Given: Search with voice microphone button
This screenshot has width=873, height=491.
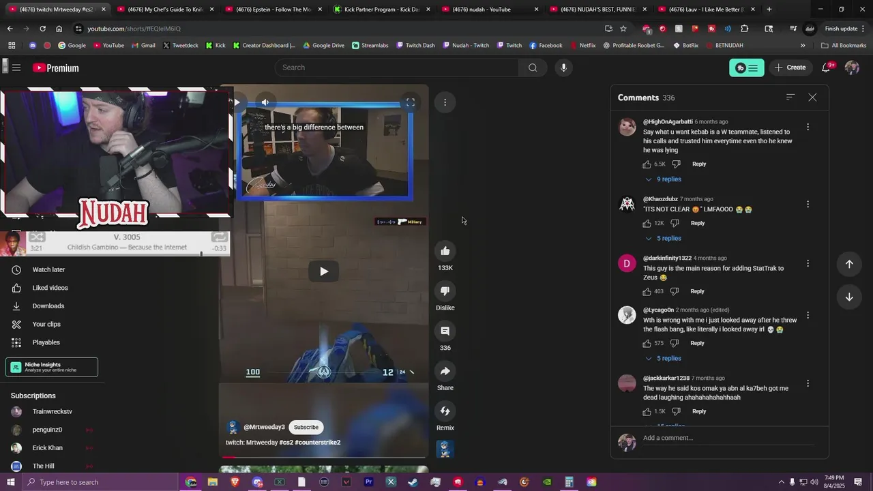Looking at the screenshot, I should (563, 68).
